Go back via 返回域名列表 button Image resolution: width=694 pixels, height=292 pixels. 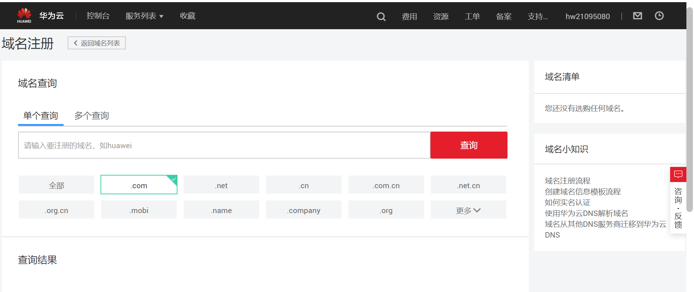[x=97, y=43]
